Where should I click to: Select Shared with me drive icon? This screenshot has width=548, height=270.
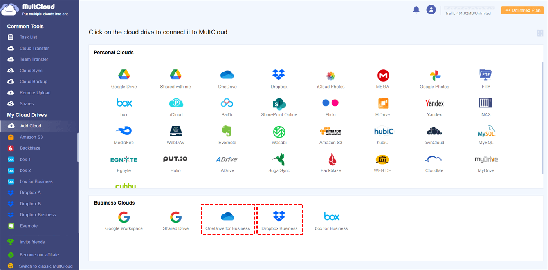(175, 79)
